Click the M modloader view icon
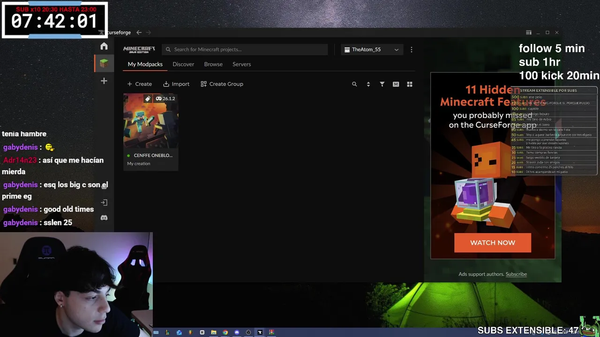This screenshot has width=600, height=337. [x=396, y=84]
